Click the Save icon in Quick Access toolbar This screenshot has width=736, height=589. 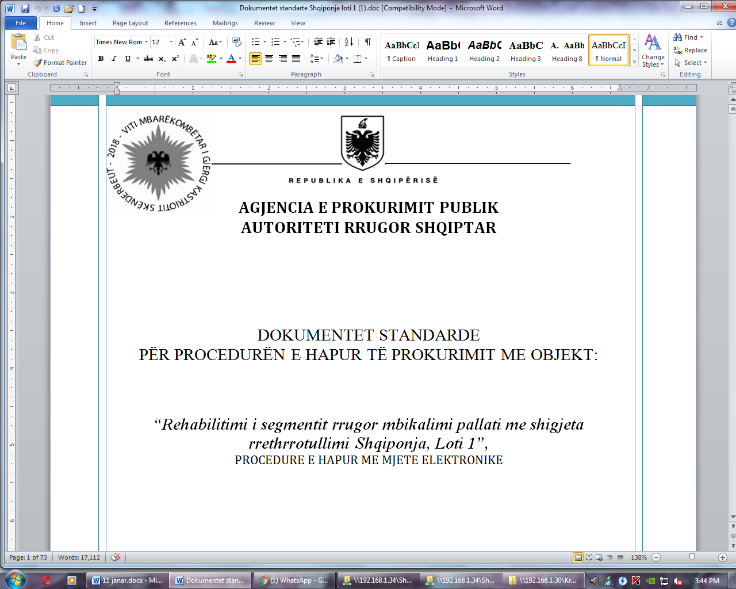click(x=25, y=9)
